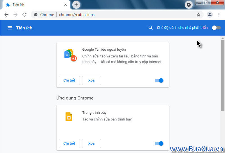Click the search extensions magnifier icon

[x=150, y=27]
